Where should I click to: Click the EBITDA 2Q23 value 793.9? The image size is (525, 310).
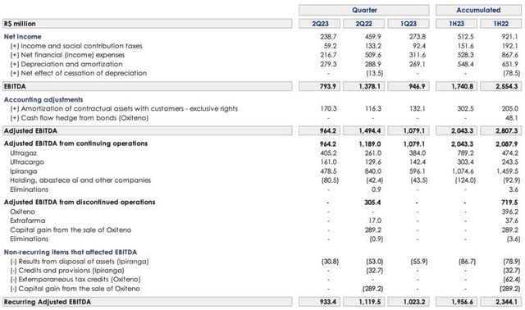(327, 86)
